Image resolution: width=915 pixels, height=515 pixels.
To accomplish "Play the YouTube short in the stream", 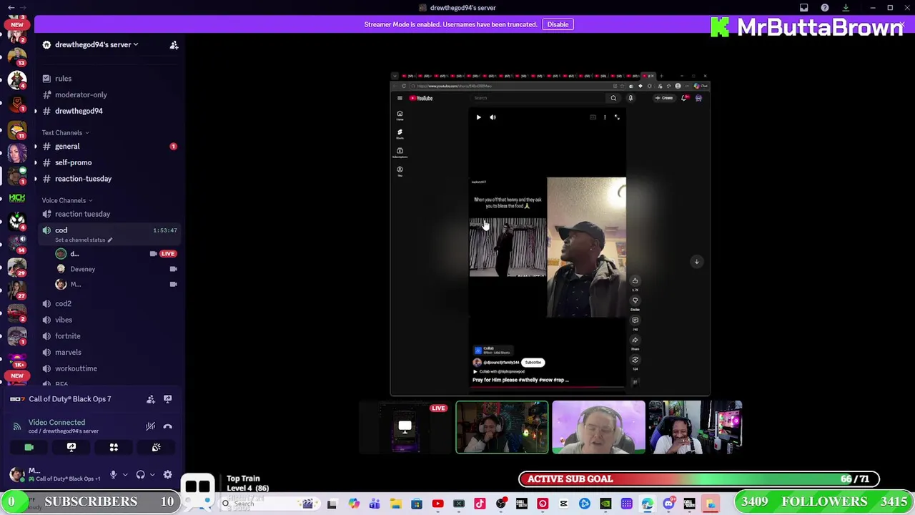I will pyautogui.click(x=478, y=117).
